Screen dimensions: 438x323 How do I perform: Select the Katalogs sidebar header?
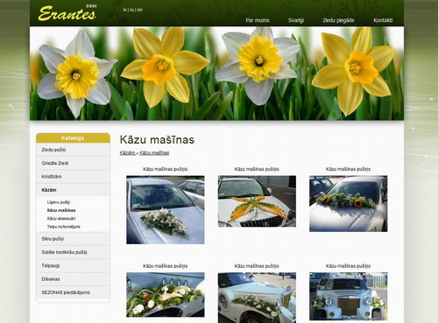tap(73, 138)
